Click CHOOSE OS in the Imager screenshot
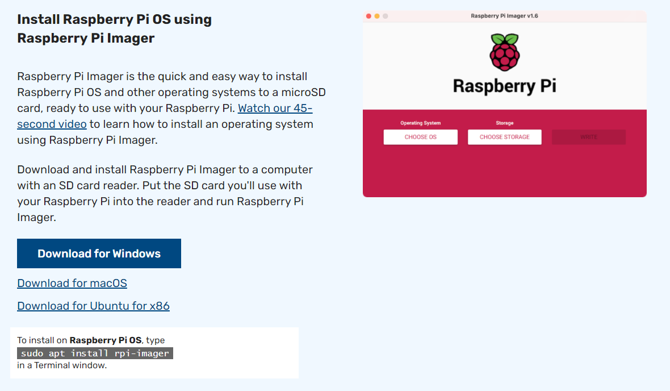 tap(421, 137)
